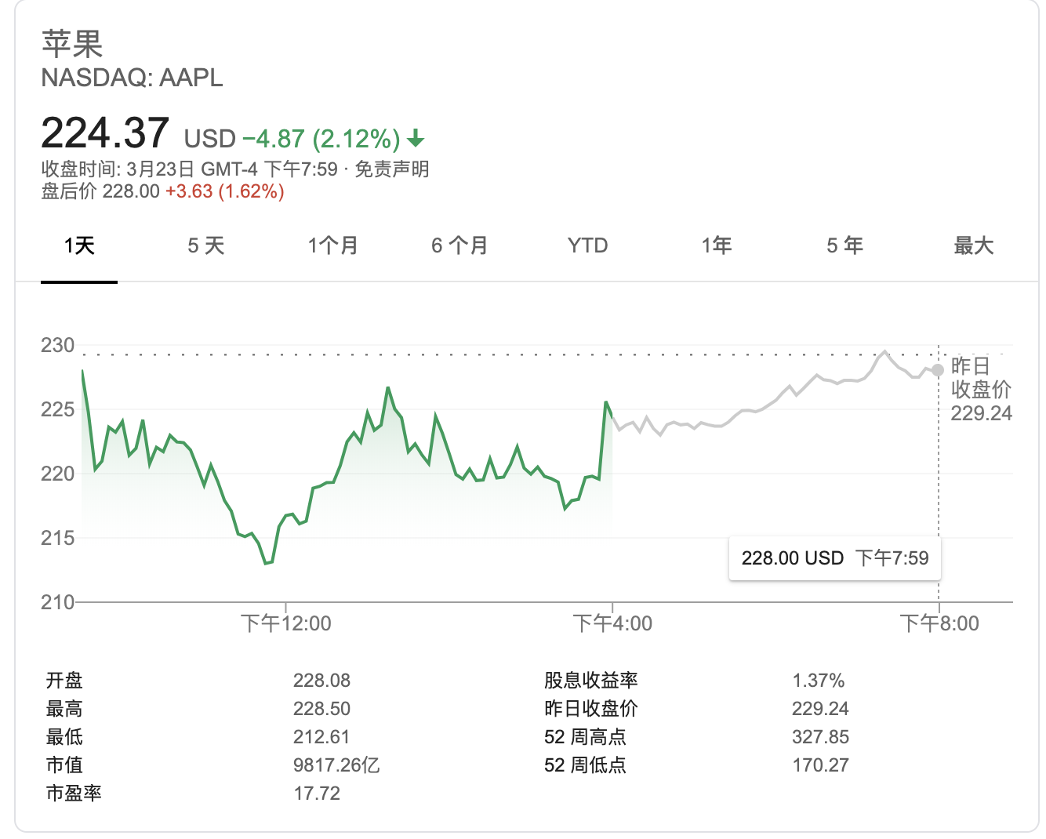
Task: Switch to the 5 天 tab
Action: 206,246
